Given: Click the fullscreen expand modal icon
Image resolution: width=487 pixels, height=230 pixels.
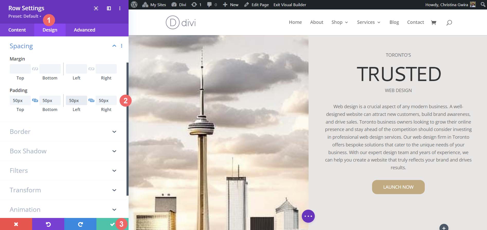Looking at the screenshot, I should tap(96, 8).
